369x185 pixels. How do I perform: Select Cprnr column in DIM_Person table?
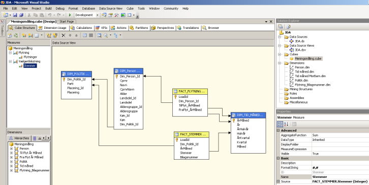(124, 81)
